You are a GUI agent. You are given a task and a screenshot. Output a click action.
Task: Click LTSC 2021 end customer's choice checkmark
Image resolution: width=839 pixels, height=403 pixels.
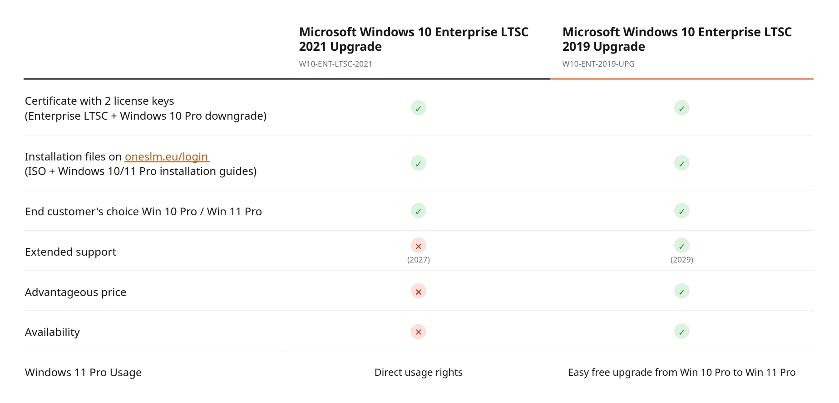[x=419, y=211]
